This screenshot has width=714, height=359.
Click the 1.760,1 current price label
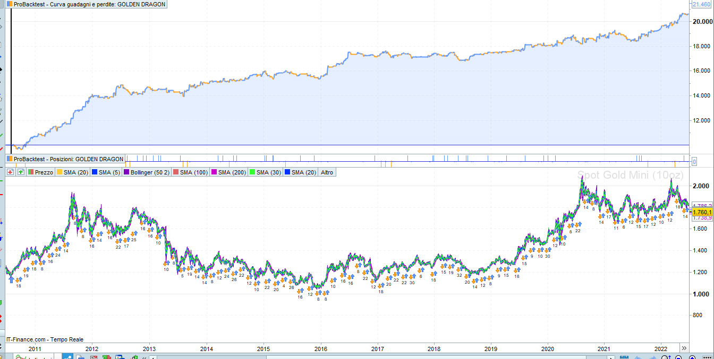702,212
